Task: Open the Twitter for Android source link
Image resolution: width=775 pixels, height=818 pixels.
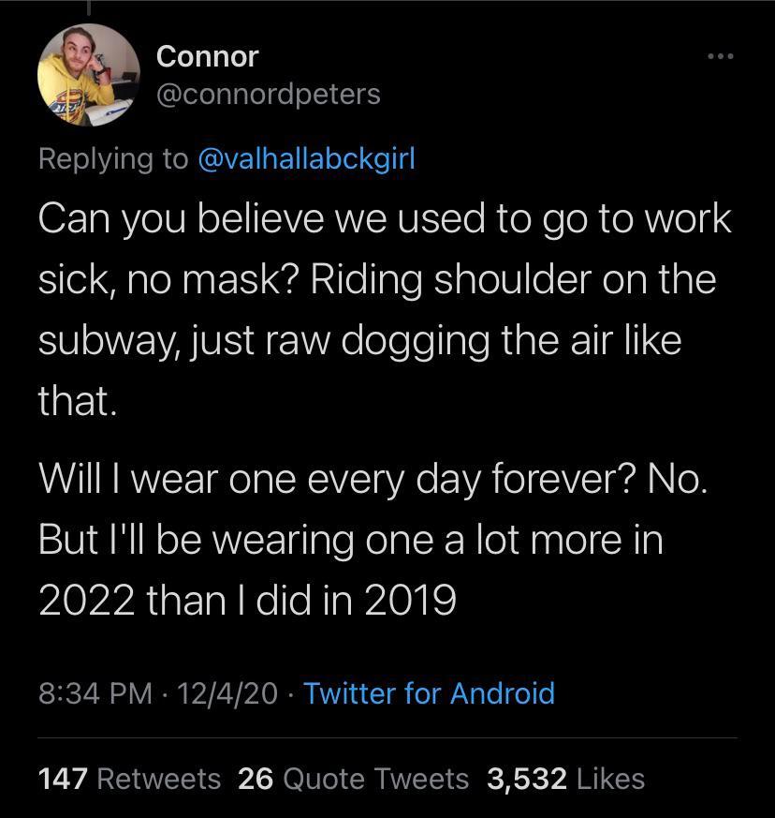Action: [x=430, y=693]
